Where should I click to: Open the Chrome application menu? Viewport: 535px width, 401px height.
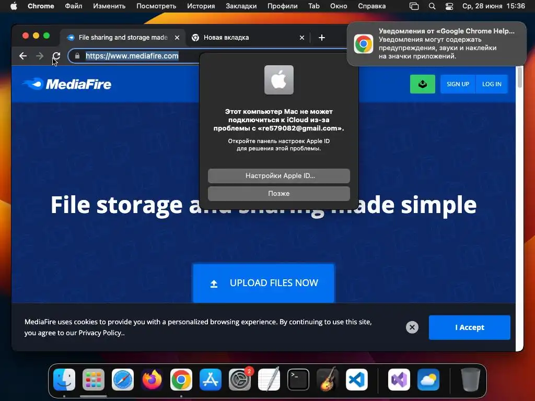click(x=41, y=6)
